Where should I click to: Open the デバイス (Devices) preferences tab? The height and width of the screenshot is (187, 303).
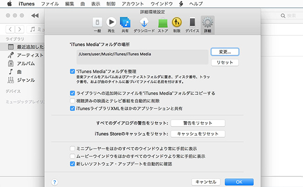coord(192,25)
